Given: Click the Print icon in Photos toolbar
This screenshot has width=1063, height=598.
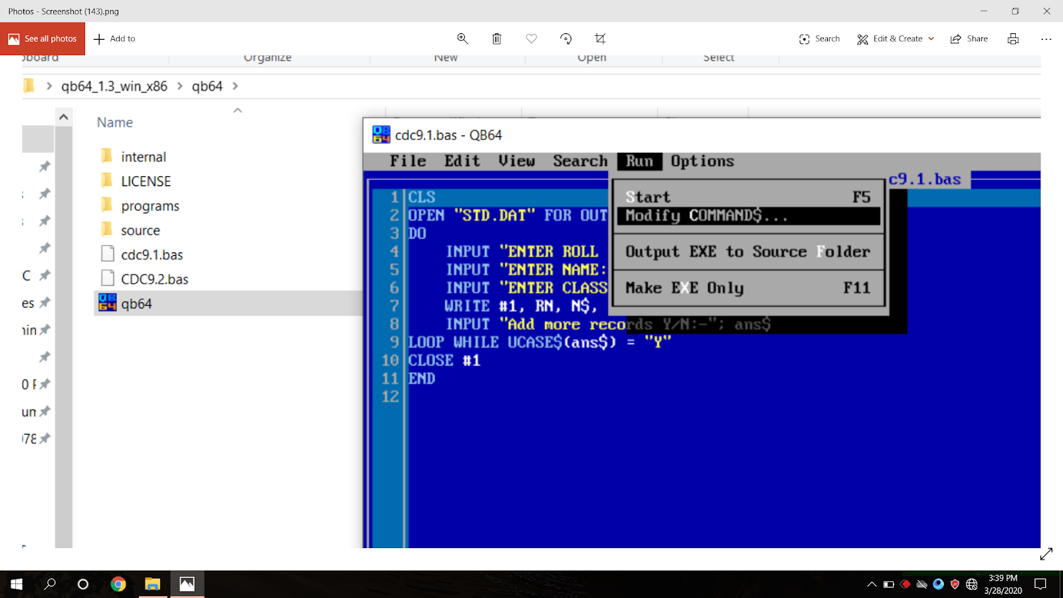Looking at the screenshot, I should point(1013,39).
